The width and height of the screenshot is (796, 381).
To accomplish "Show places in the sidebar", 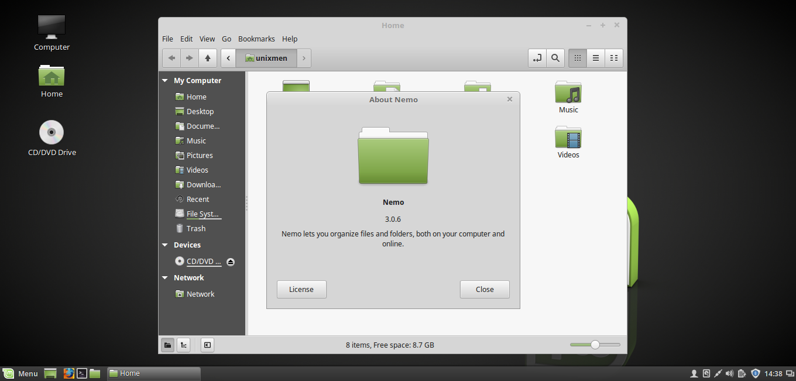I will pyautogui.click(x=167, y=345).
